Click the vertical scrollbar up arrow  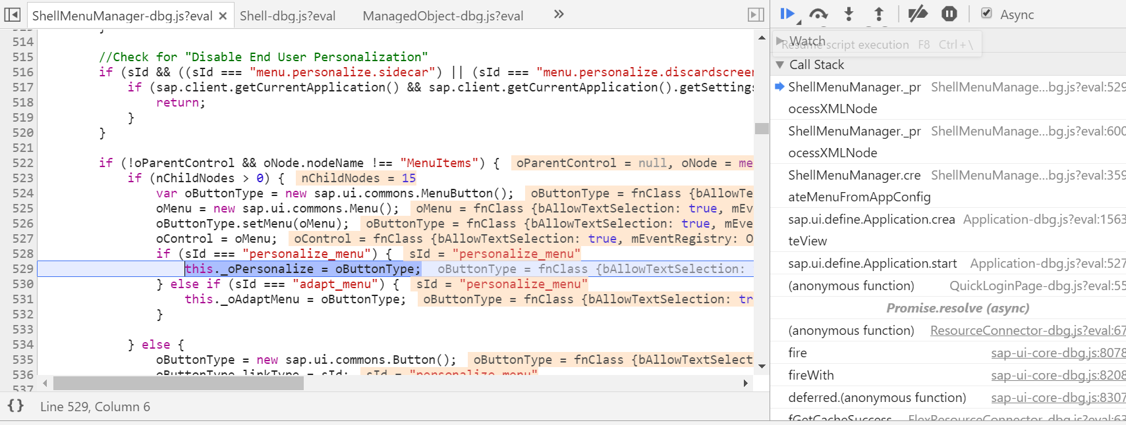point(762,38)
